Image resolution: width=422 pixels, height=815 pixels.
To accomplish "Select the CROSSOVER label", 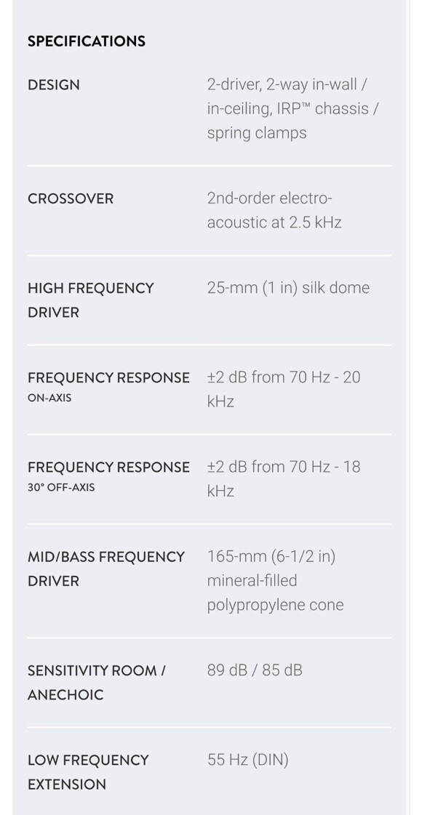I will (x=71, y=198).
